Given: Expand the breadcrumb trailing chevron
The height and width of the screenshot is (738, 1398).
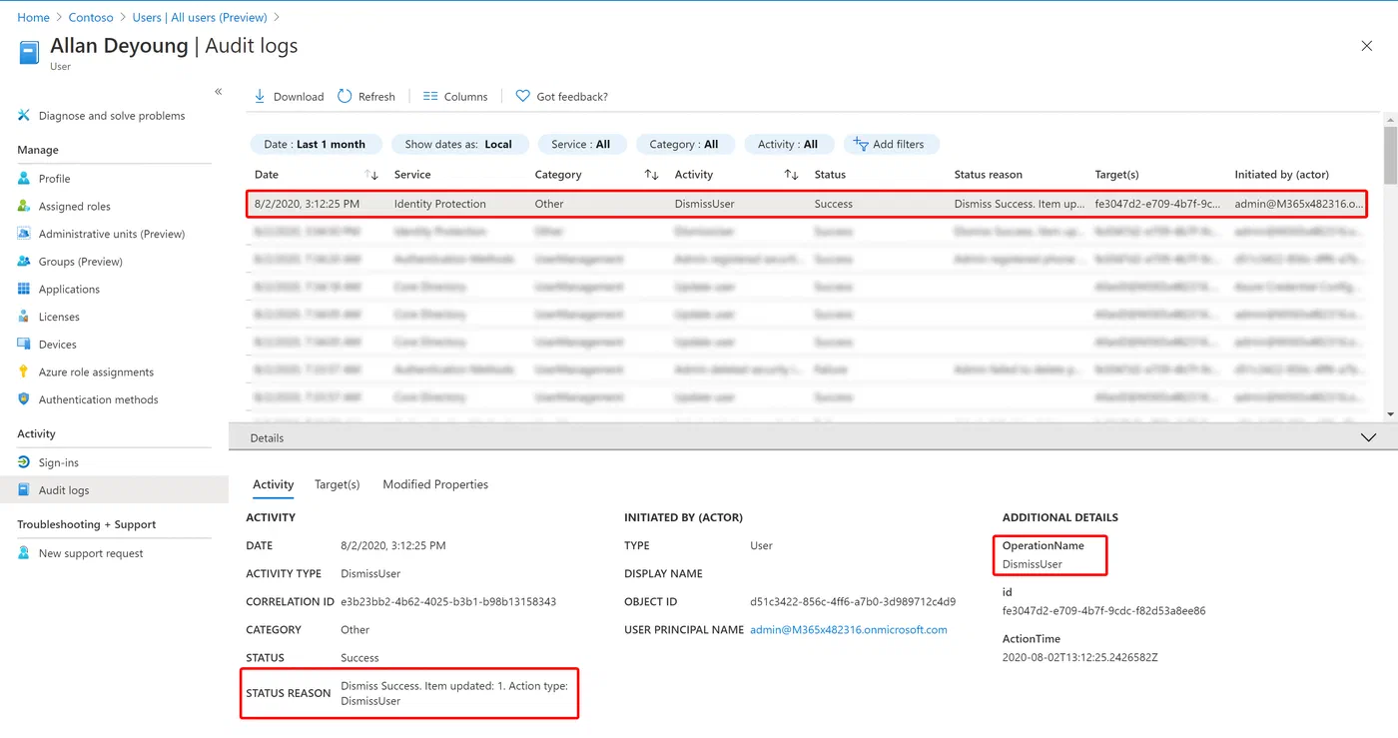Looking at the screenshot, I should (x=277, y=17).
